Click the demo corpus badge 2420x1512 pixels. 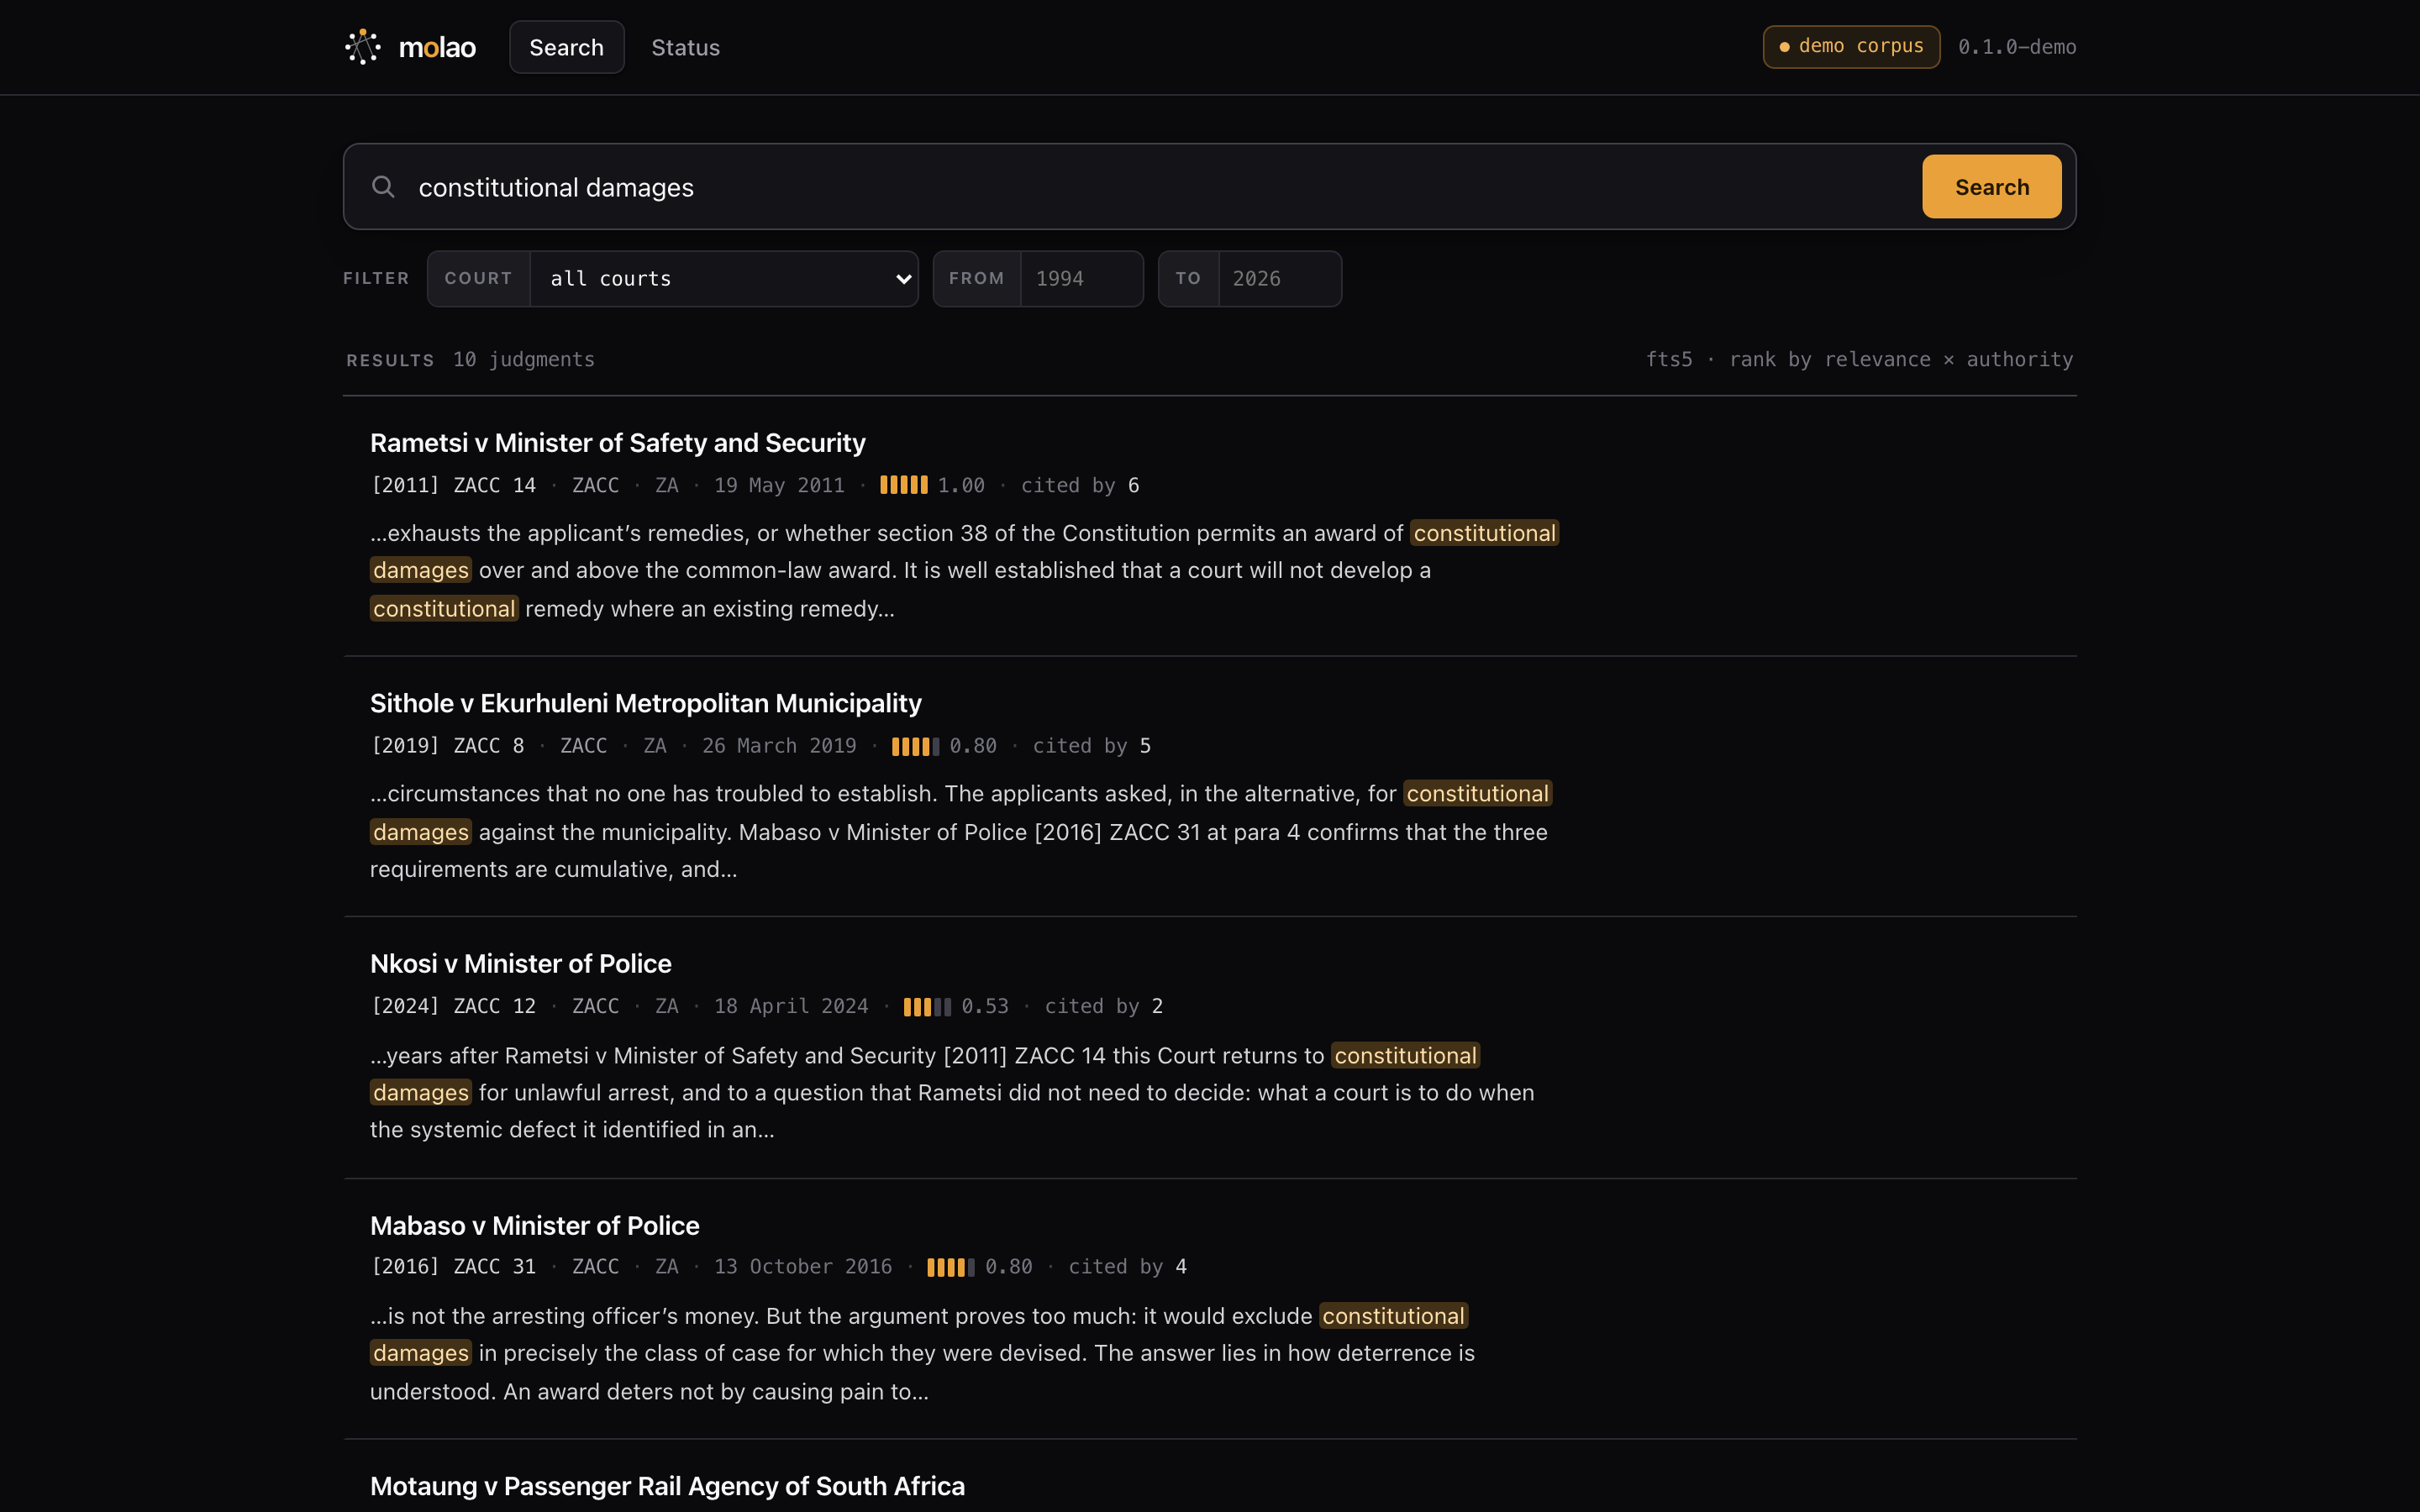click(1851, 47)
